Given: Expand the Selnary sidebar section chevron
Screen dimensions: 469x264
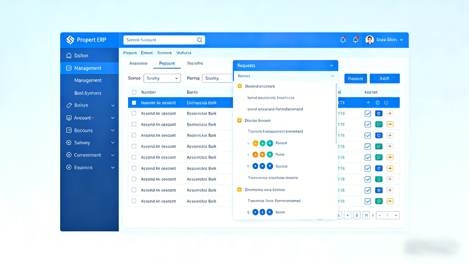Looking at the screenshot, I should tap(113, 143).
